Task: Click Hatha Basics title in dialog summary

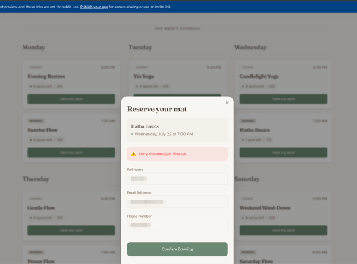Action: [145, 126]
